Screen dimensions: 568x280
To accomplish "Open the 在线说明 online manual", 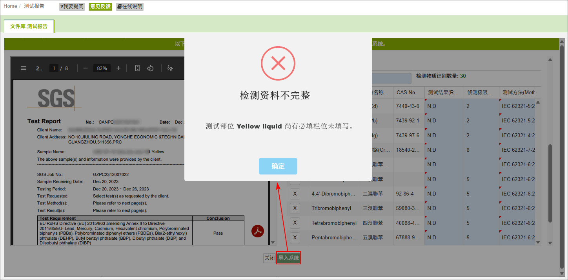I will coord(130,7).
